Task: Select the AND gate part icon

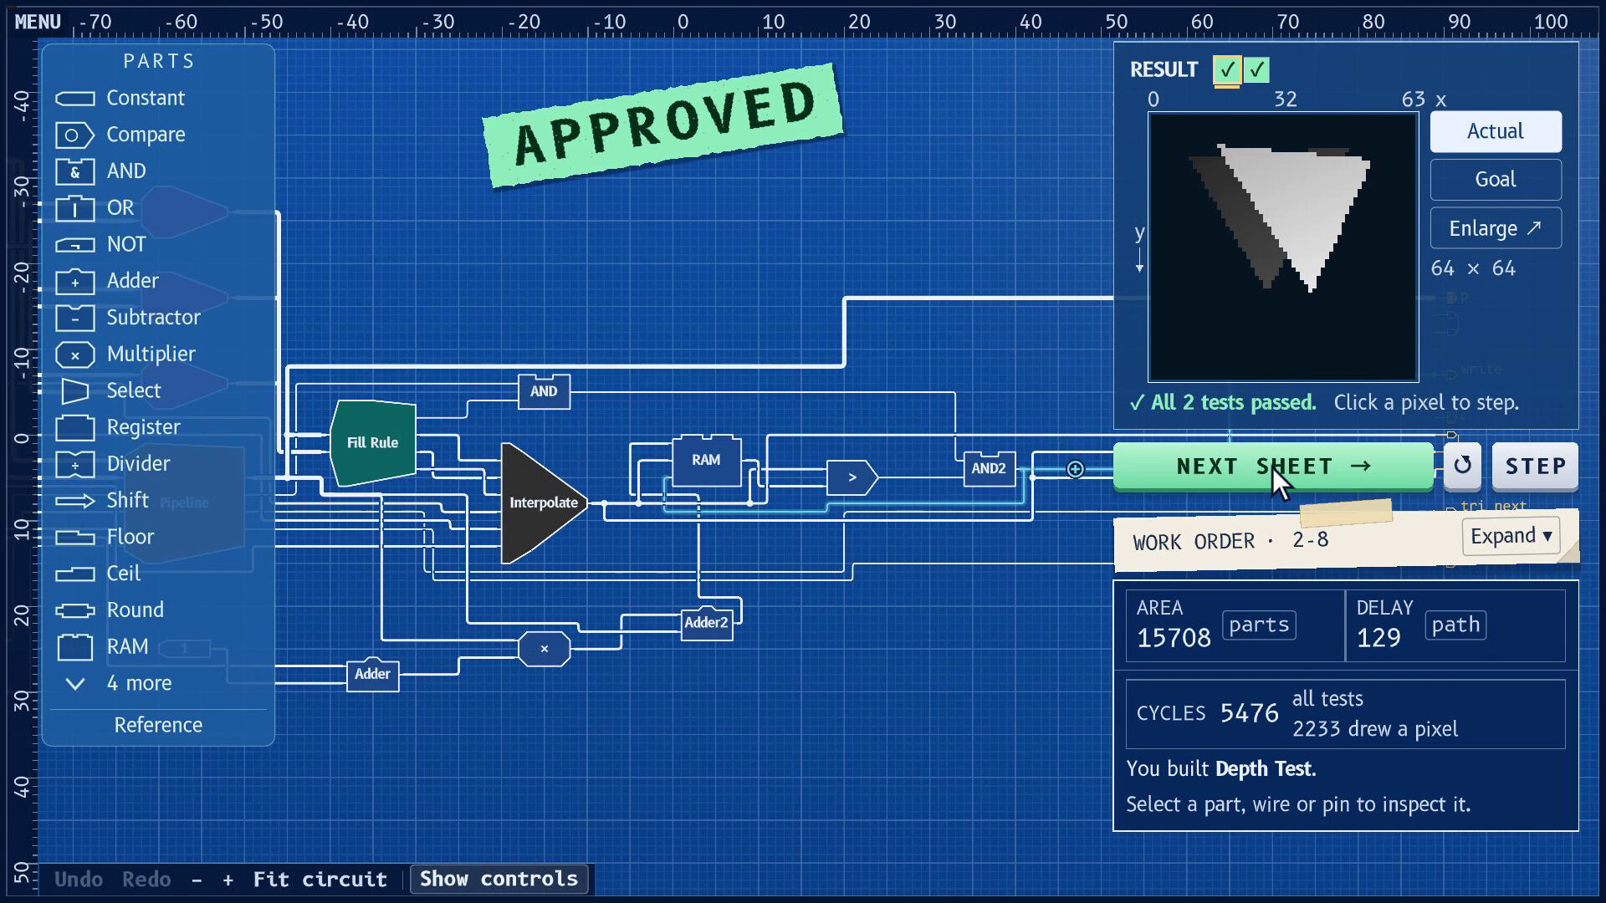Action: [x=74, y=171]
